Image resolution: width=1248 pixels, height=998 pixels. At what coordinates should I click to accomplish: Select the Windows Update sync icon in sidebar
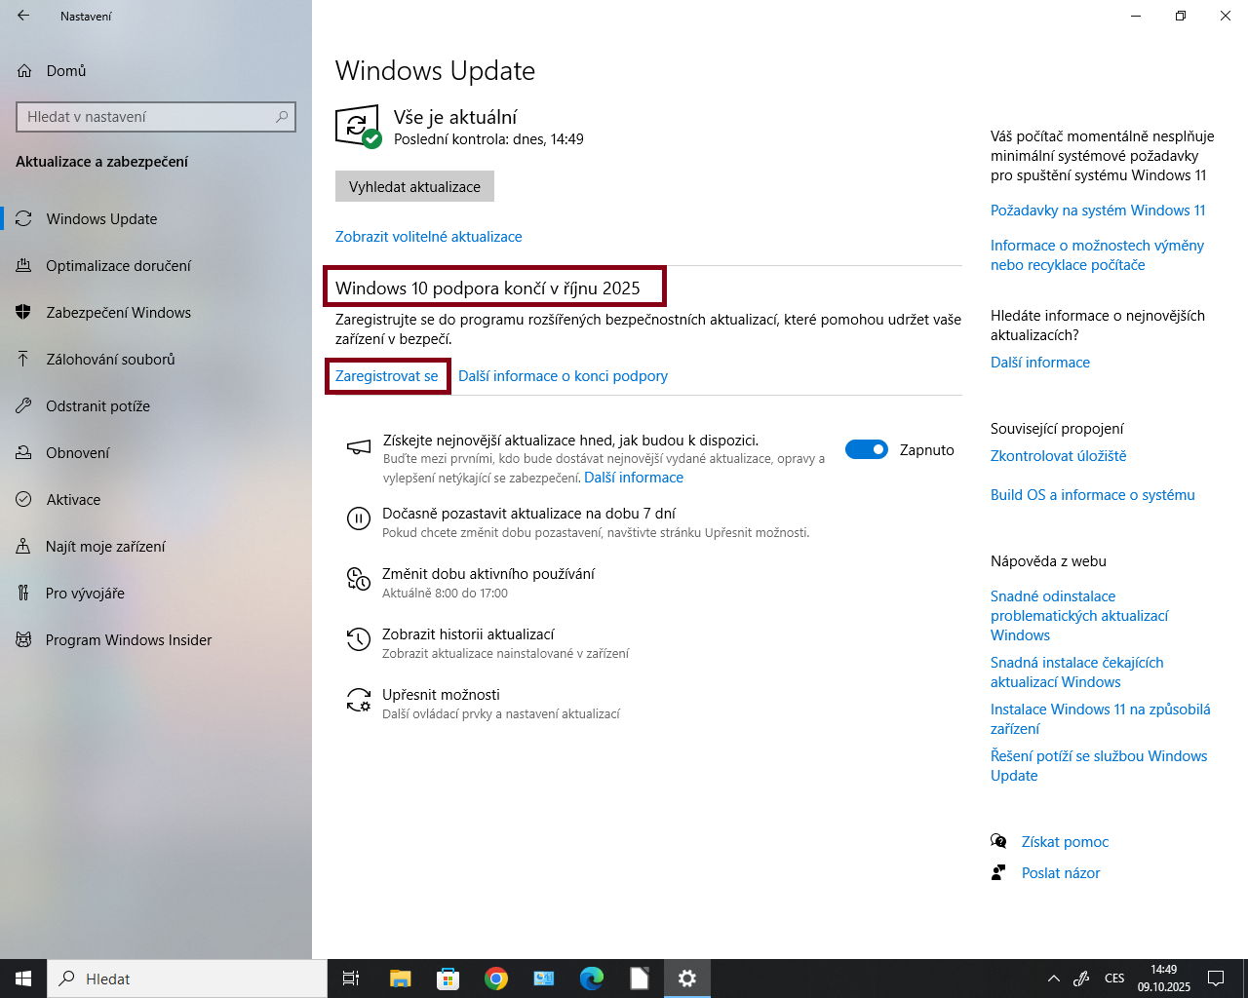[23, 219]
